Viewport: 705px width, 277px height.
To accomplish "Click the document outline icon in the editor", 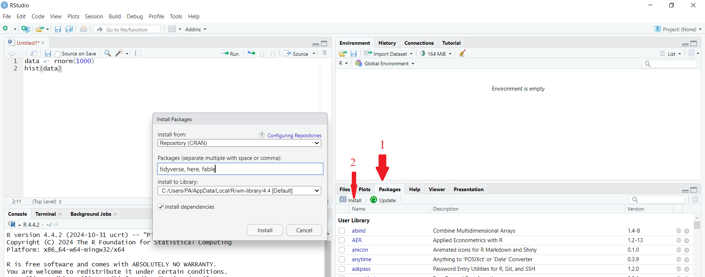I will click(325, 53).
